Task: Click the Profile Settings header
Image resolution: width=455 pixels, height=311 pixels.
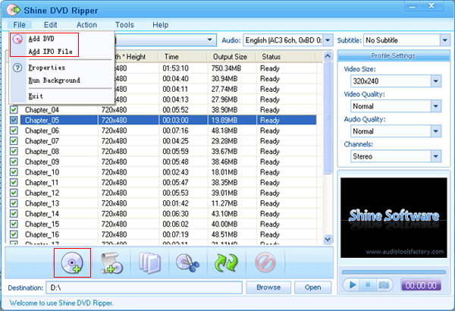Action: click(394, 55)
